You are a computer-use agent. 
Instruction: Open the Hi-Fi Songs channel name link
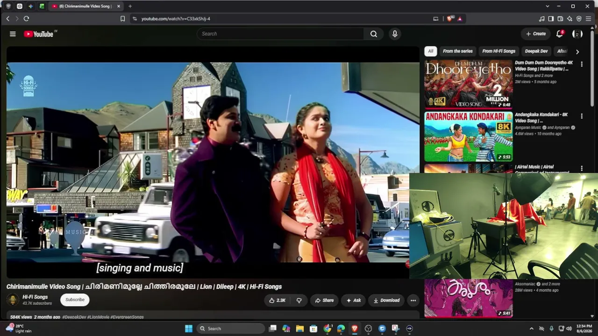[x=35, y=297]
